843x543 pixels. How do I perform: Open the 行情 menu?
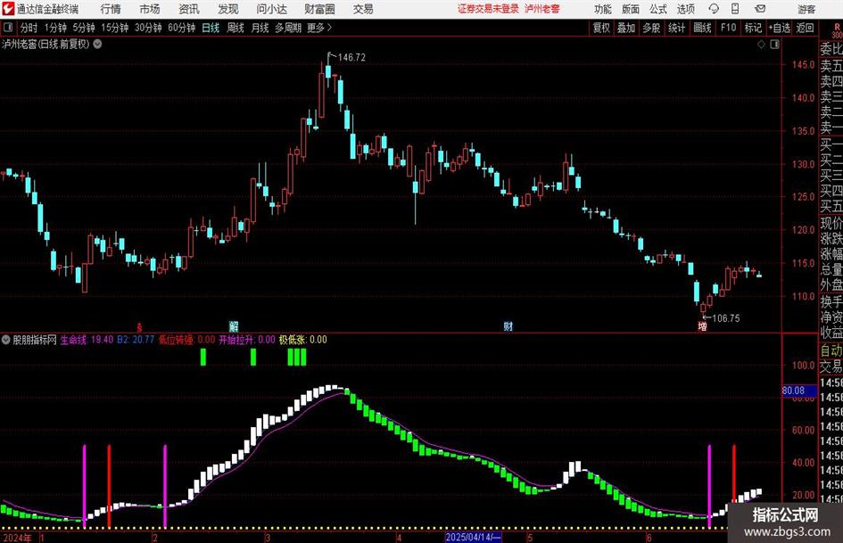coord(111,9)
